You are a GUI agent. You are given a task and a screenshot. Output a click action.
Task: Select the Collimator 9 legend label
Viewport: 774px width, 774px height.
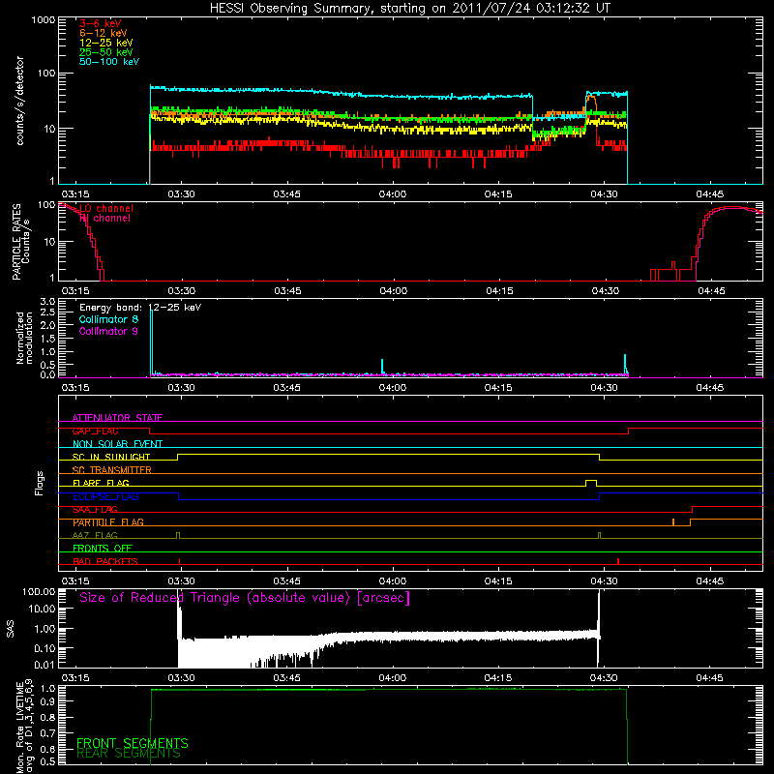tap(108, 331)
